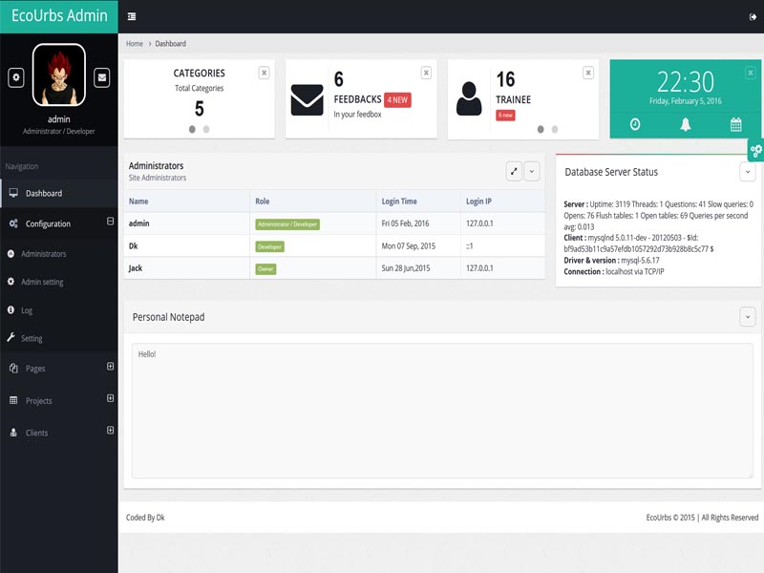
Task: Click the Developer role badge for Dk
Action: [270, 246]
